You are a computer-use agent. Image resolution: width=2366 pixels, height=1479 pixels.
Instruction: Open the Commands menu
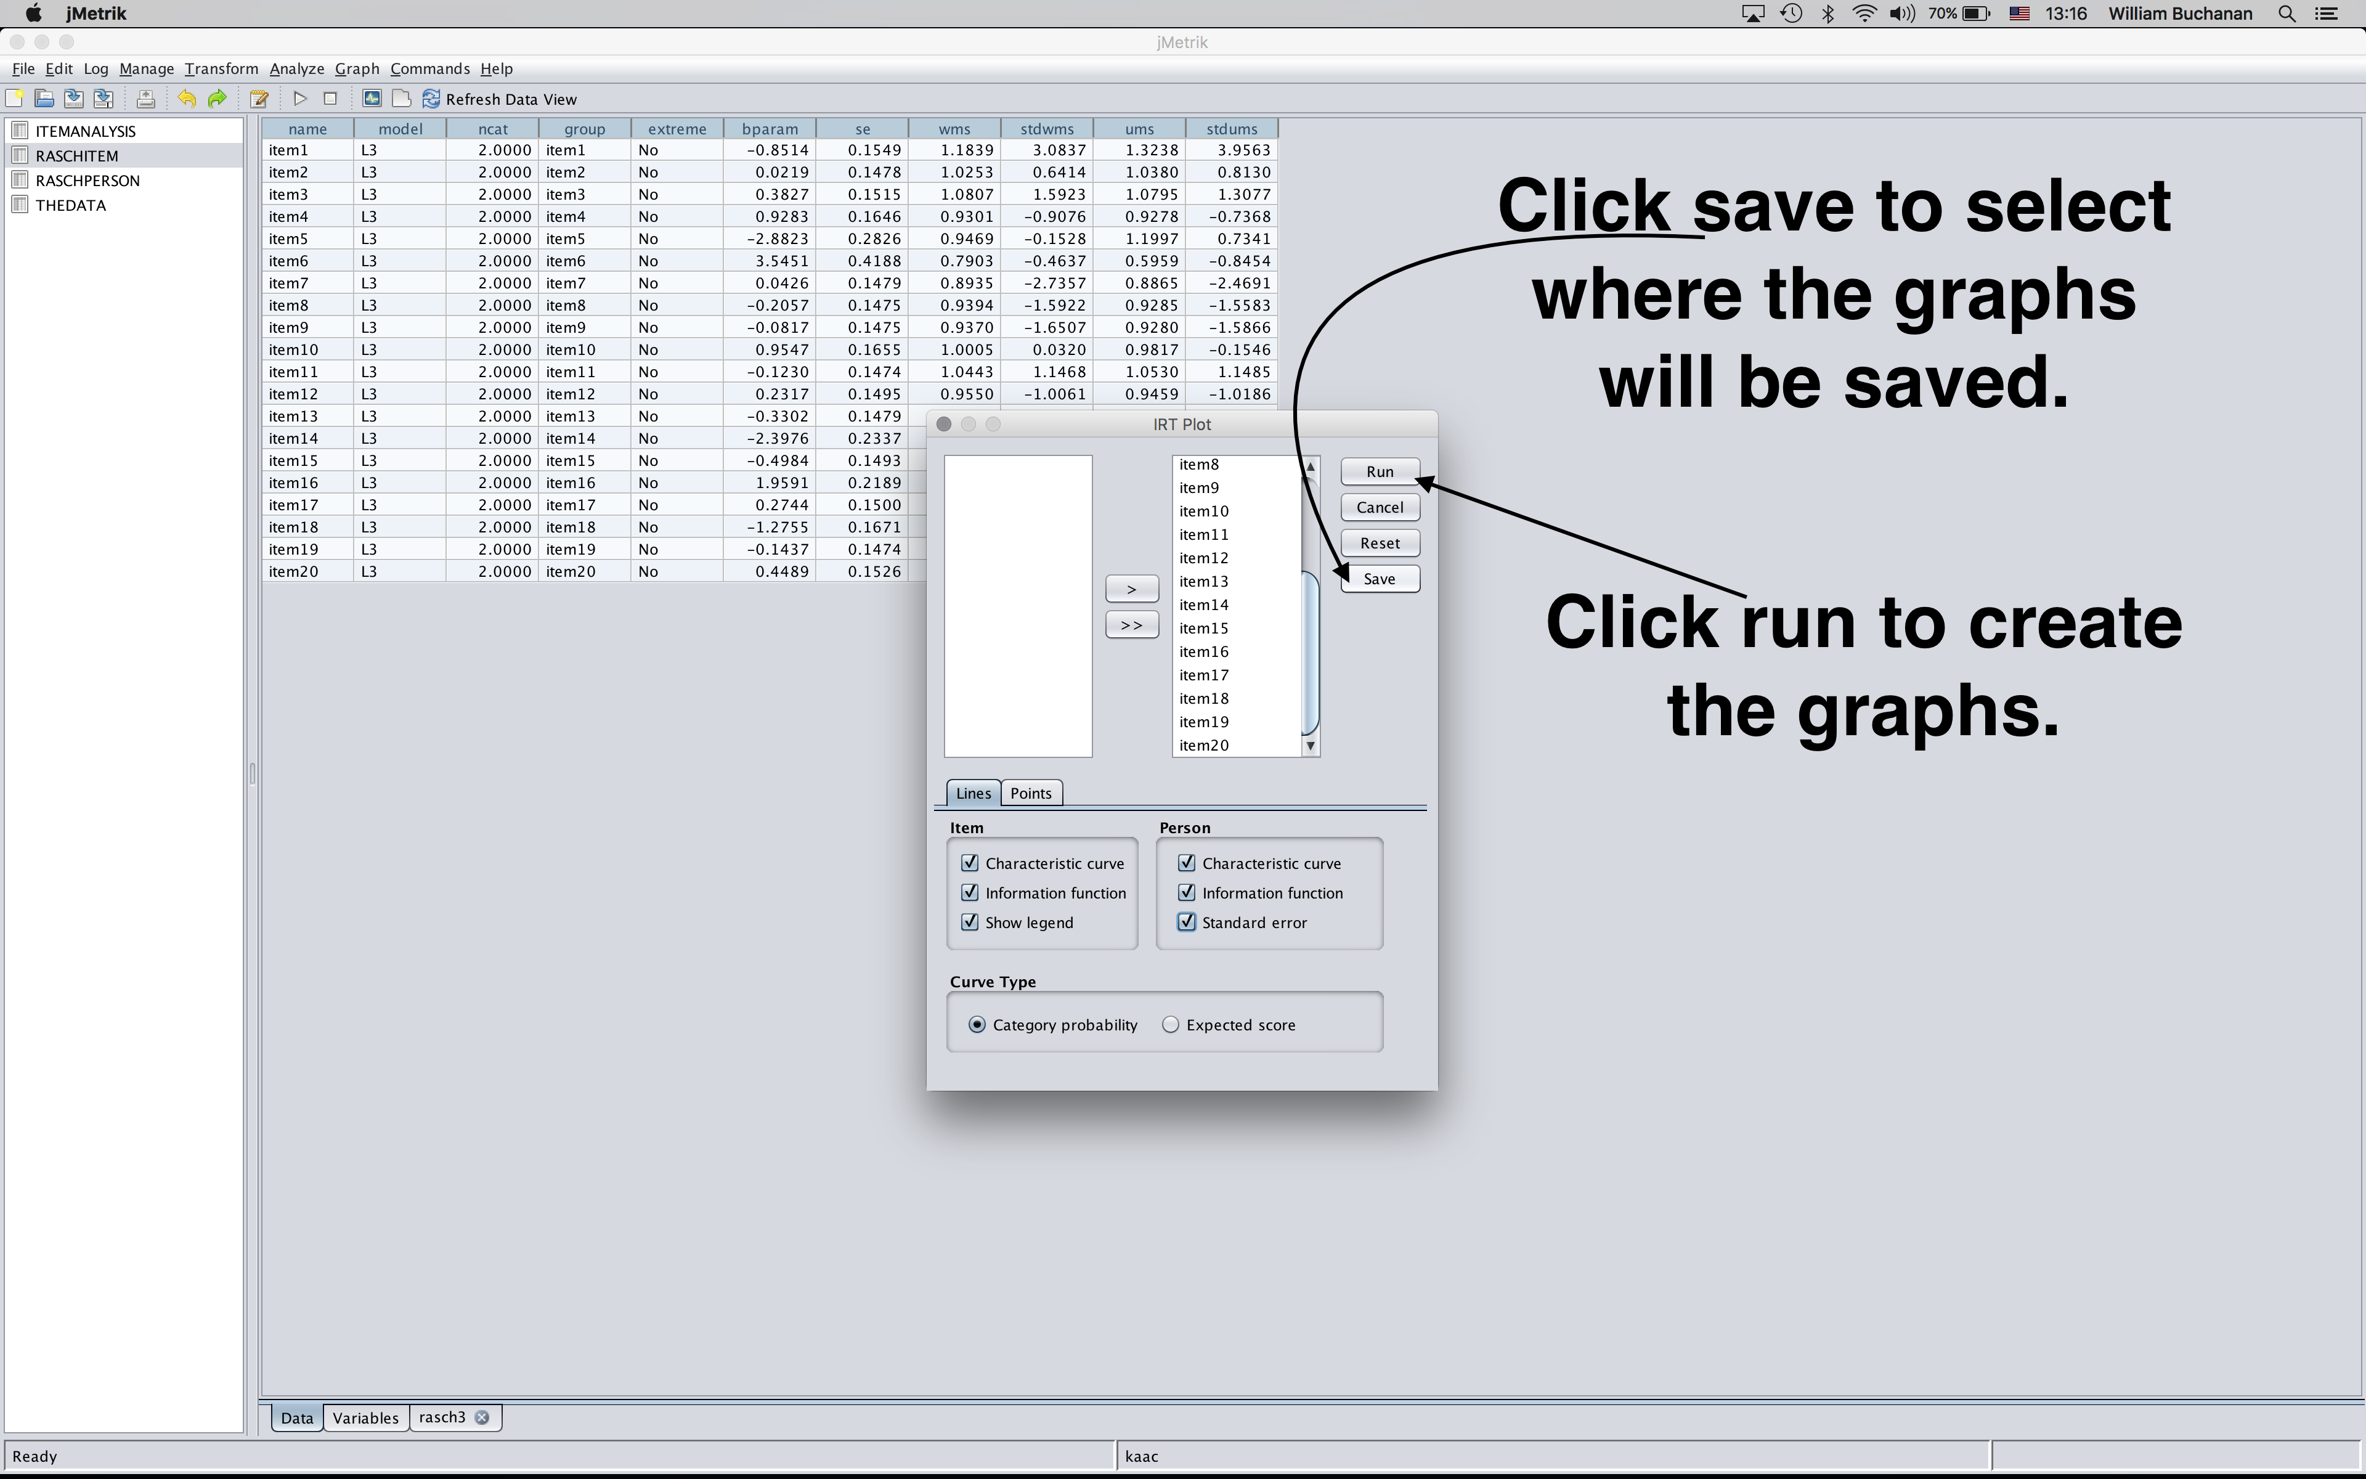tap(429, 68)
